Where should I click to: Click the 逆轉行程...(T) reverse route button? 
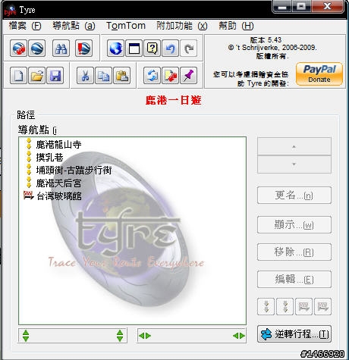294,334
